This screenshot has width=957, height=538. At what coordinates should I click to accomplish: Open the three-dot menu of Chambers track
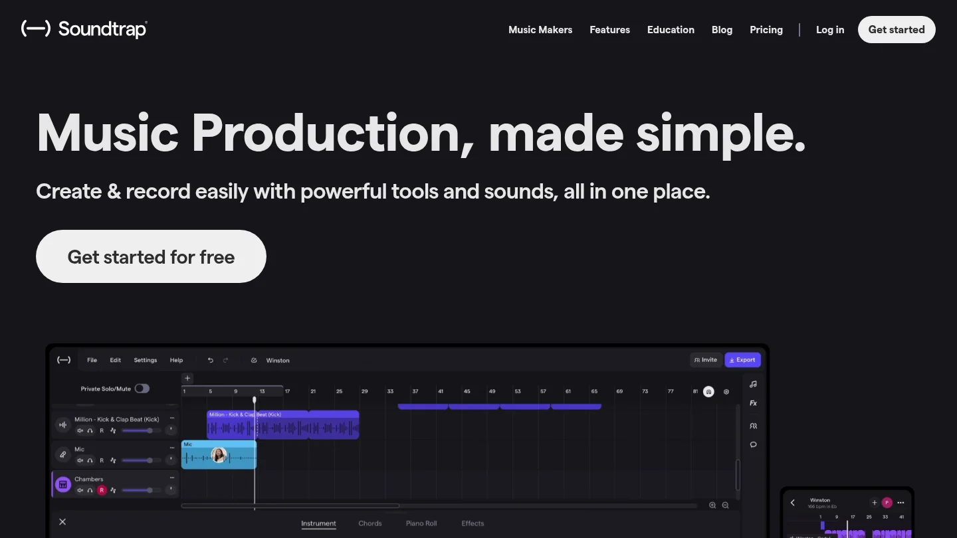pyautogui.click(x=172, y=478)
